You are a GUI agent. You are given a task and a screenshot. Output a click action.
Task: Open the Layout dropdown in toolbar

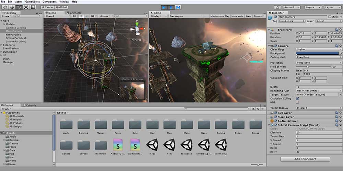pyautogui.click(x=332, y=7)
